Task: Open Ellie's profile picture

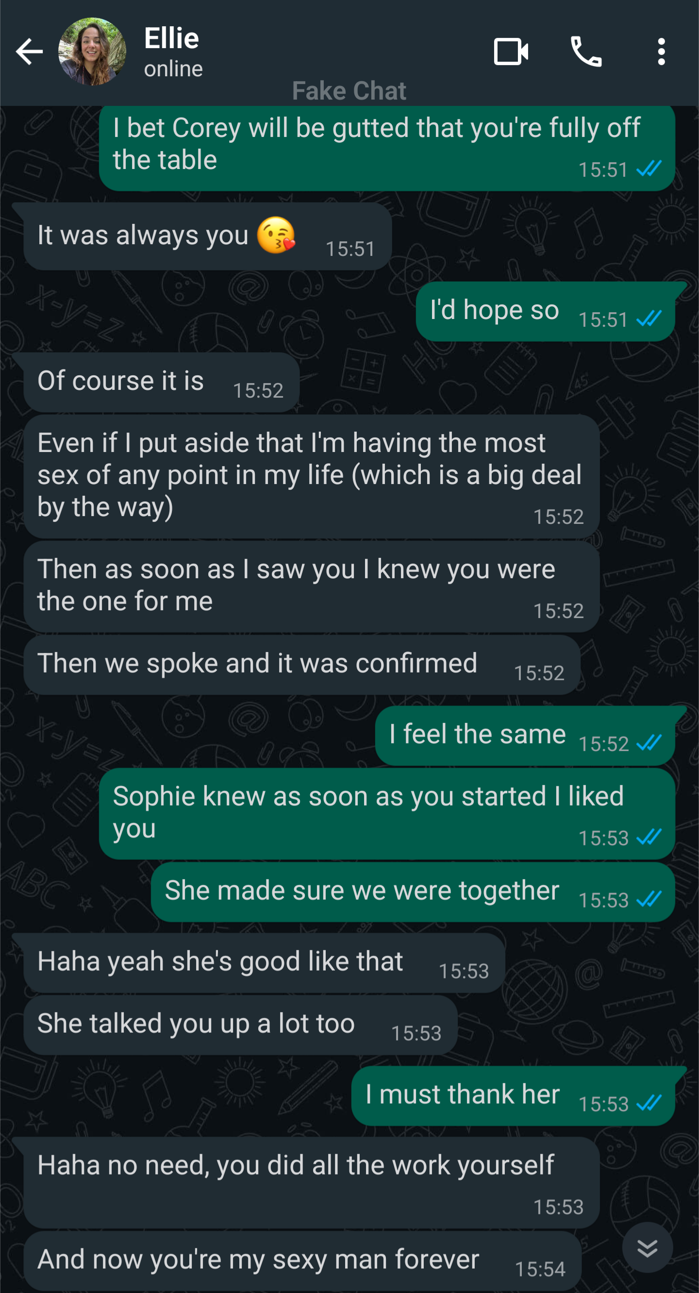Action: pyautogui.click(x=92, y=51)
